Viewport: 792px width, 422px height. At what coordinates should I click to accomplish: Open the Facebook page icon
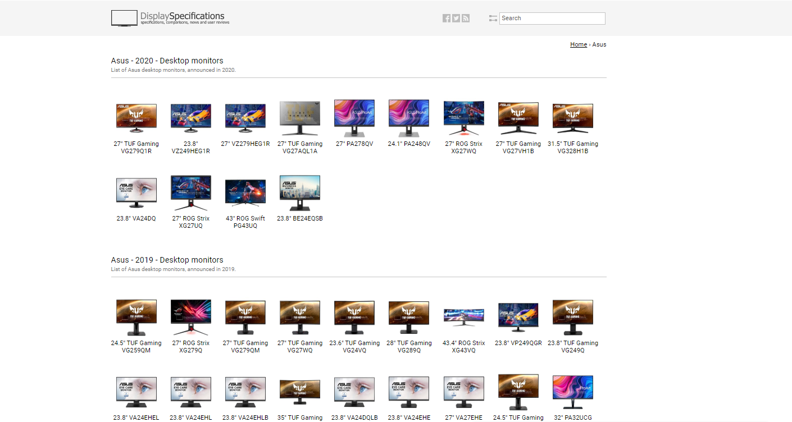(447, 19)
